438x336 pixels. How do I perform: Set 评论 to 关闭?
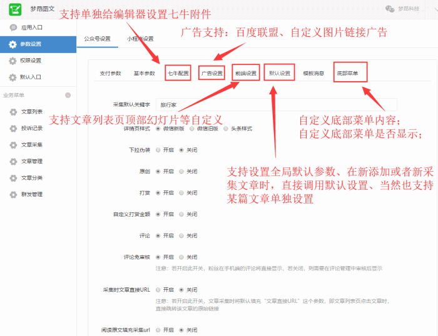pos(181,236)
